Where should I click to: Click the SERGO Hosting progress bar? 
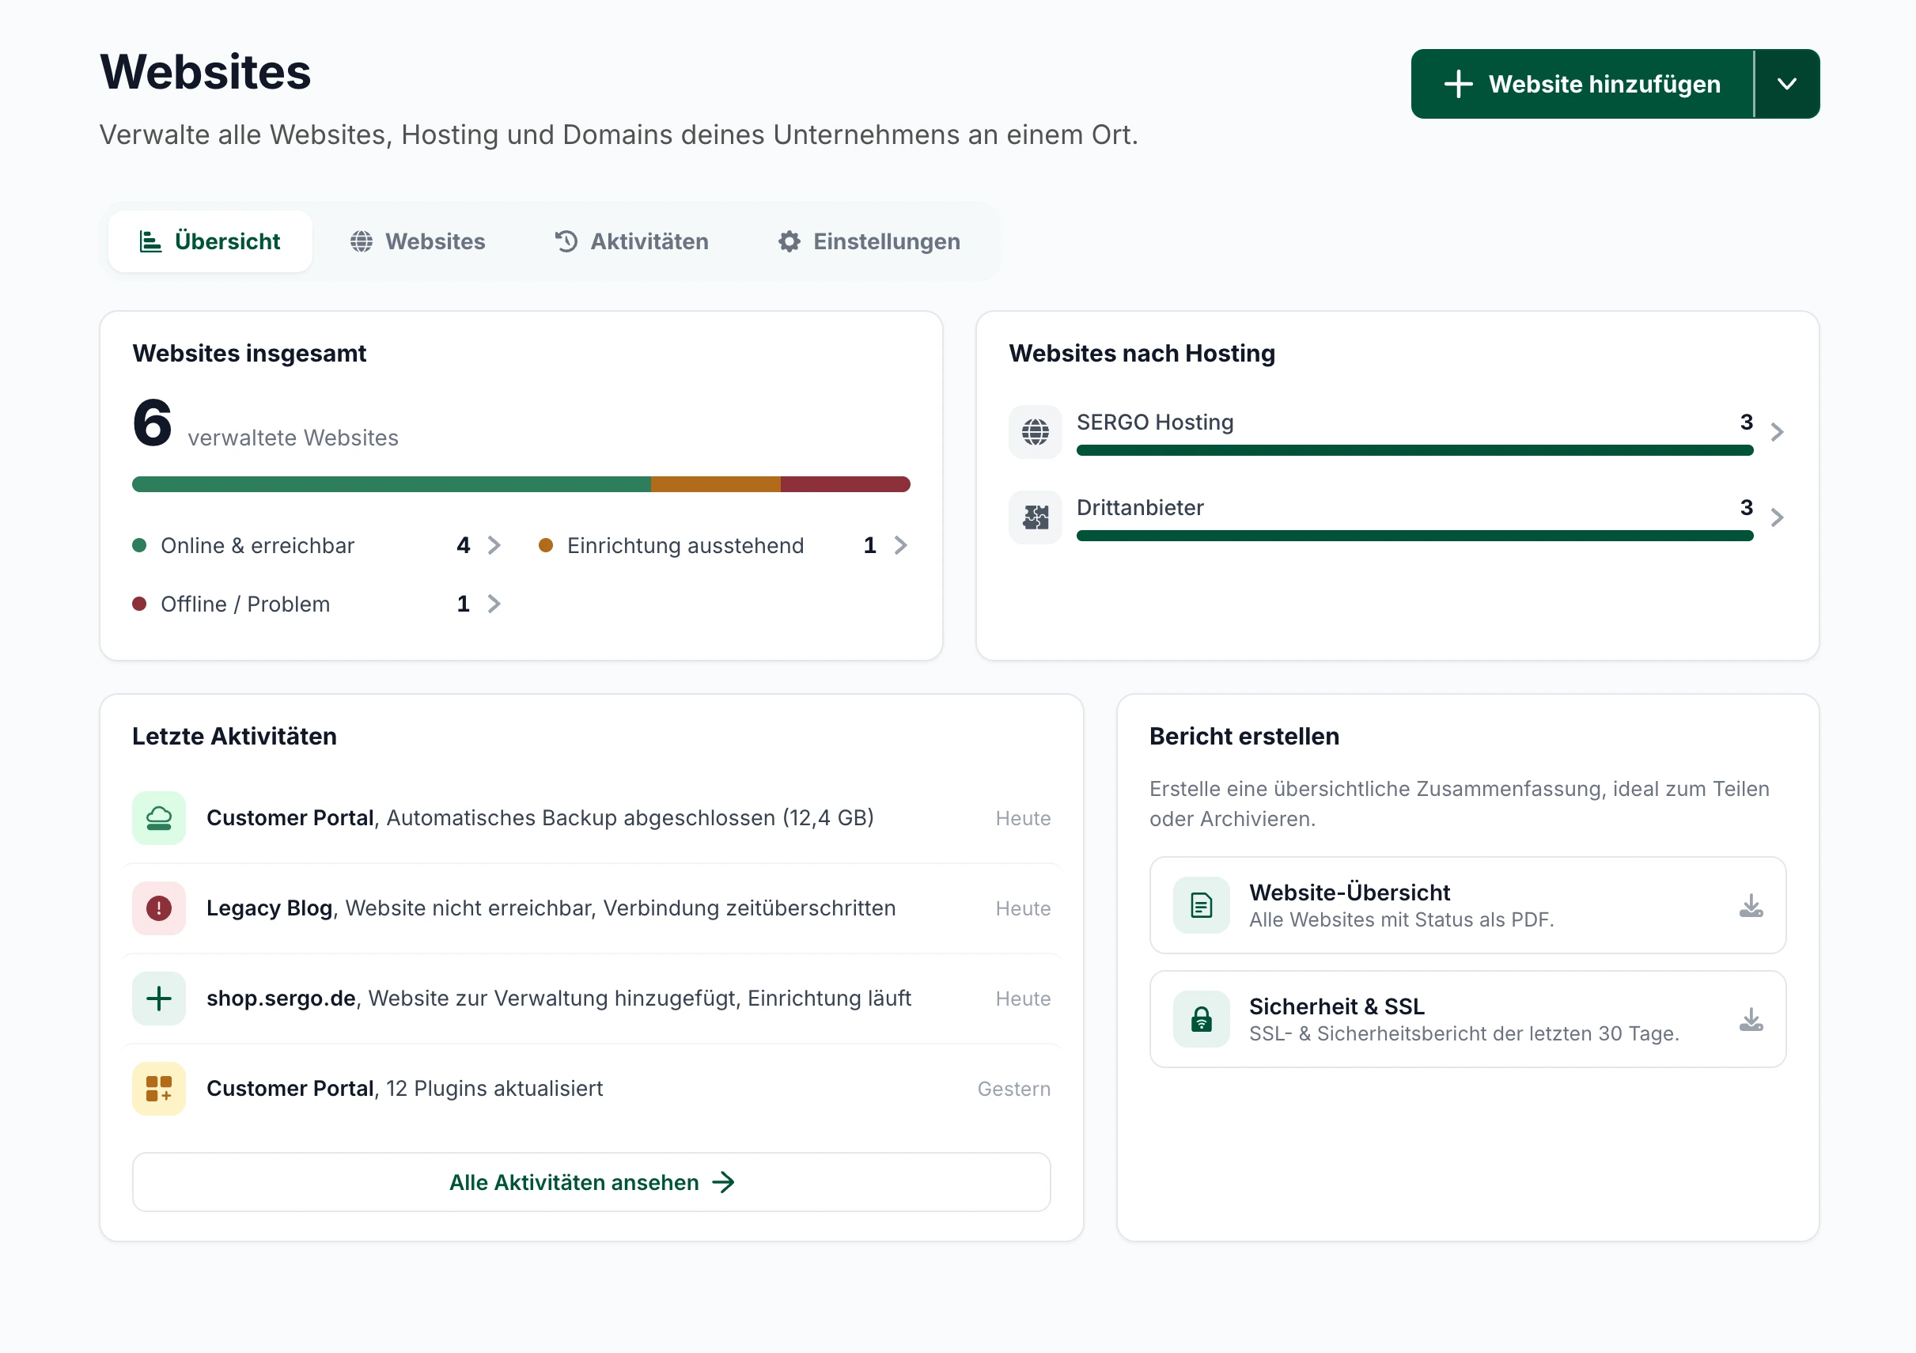click(x=1414, y=451)
